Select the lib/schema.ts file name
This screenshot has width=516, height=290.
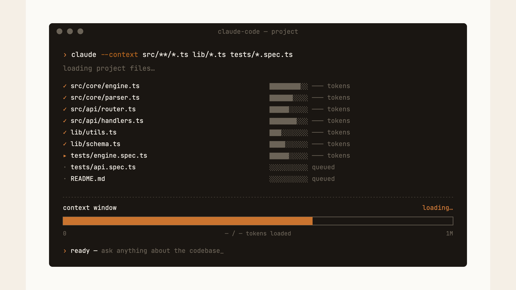pyautogui.click(x=95, y=144)
